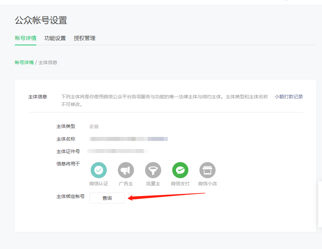The width and height of the screenshot is (322, 249).
Task: Click the 信息将用于 label
Action: tap(68, 164)
